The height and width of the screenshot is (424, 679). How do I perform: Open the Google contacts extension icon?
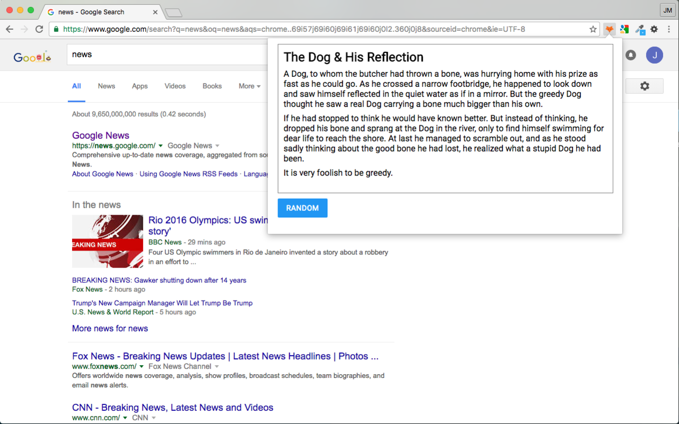(624, 29)
